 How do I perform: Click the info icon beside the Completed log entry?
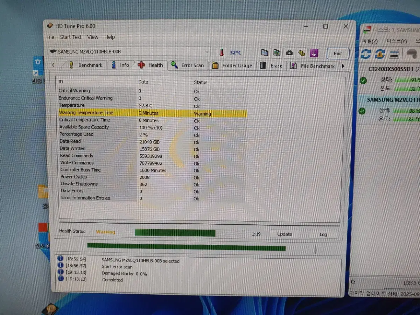60,279
